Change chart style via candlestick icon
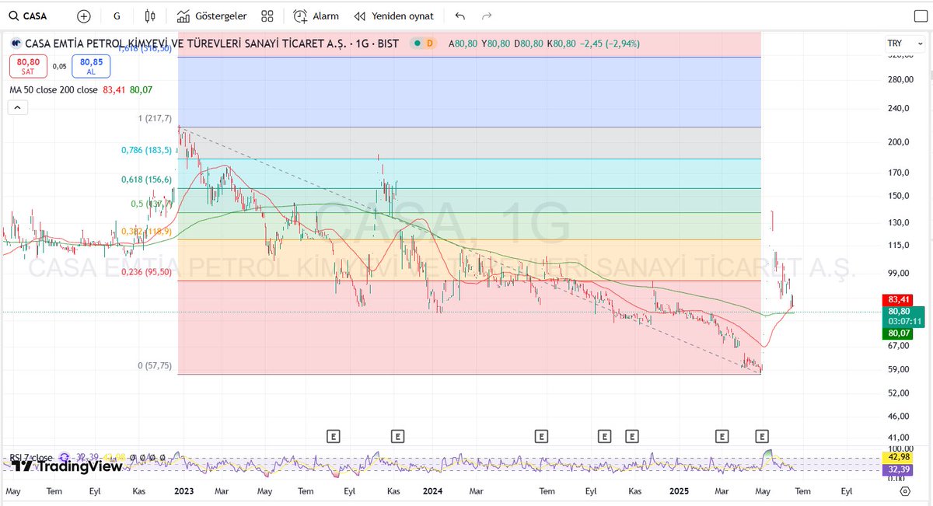Viewport: 933px width, 506px height. click(x=150, y=16)
